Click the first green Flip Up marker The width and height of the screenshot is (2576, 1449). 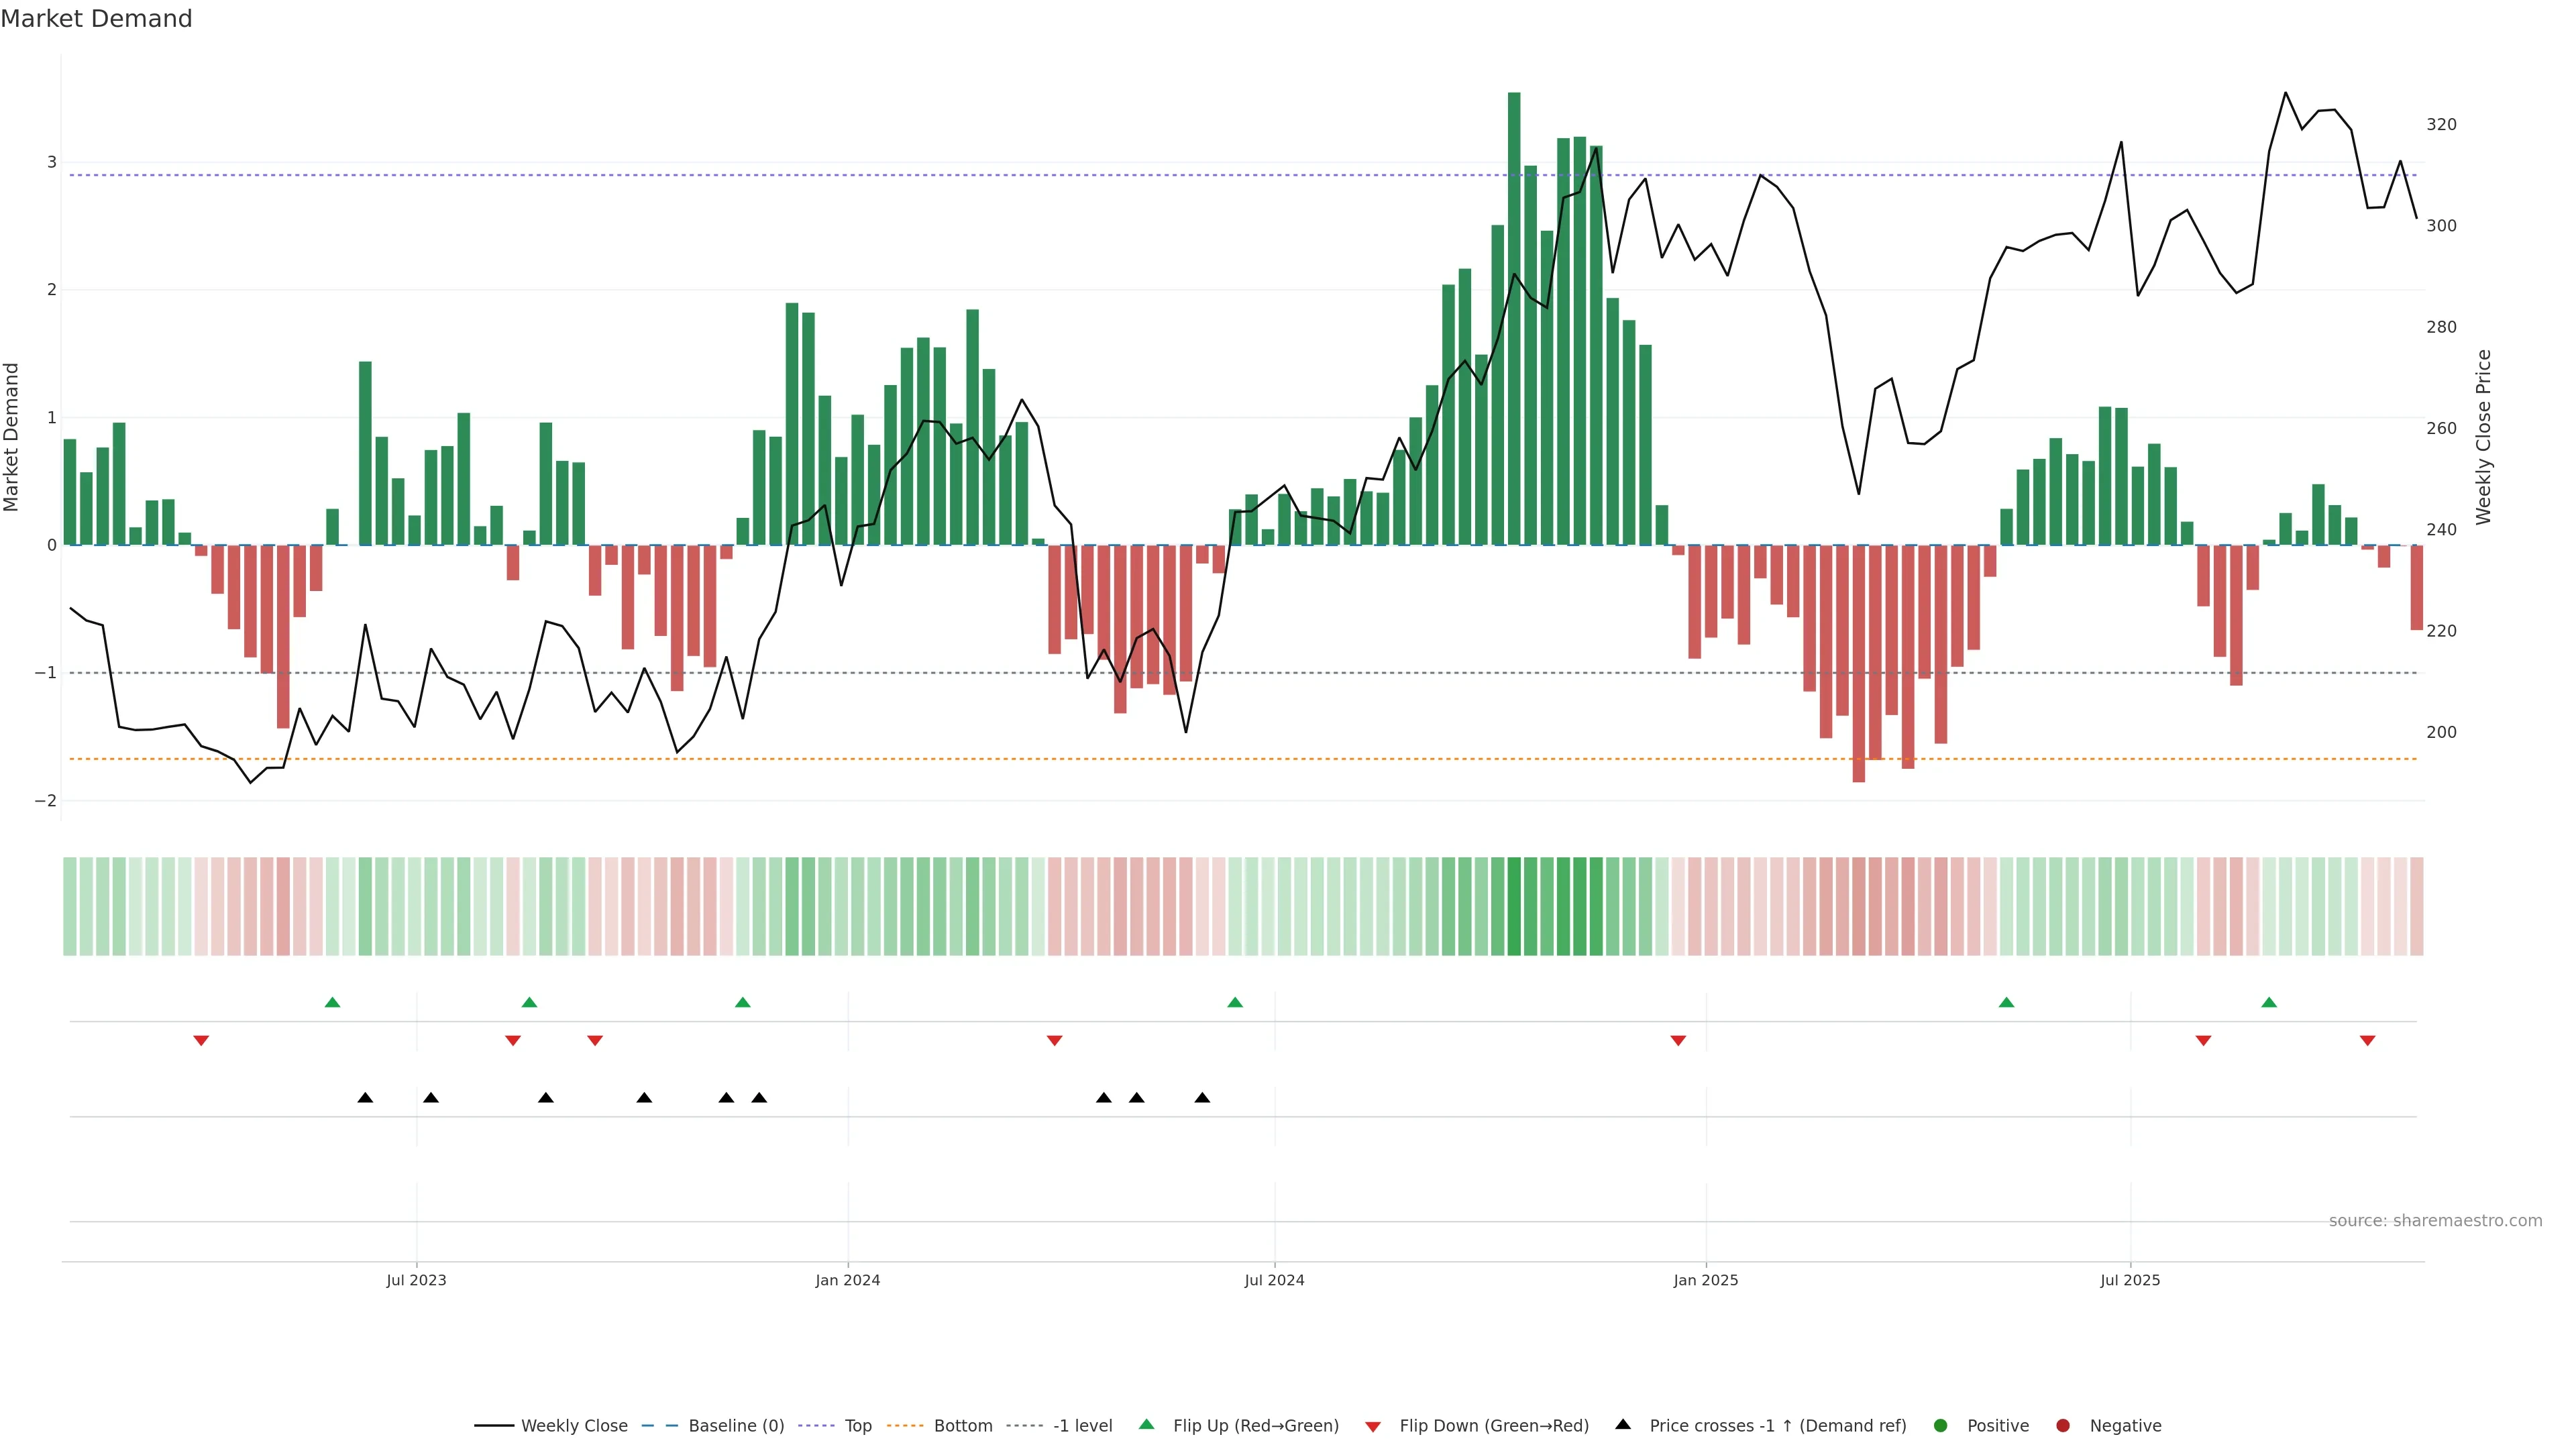(333, 1003)
